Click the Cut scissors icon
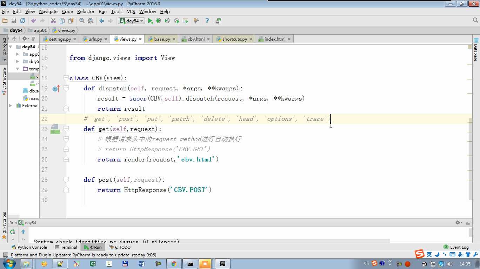Screen dimensions: 480x269 coord(53,21)
